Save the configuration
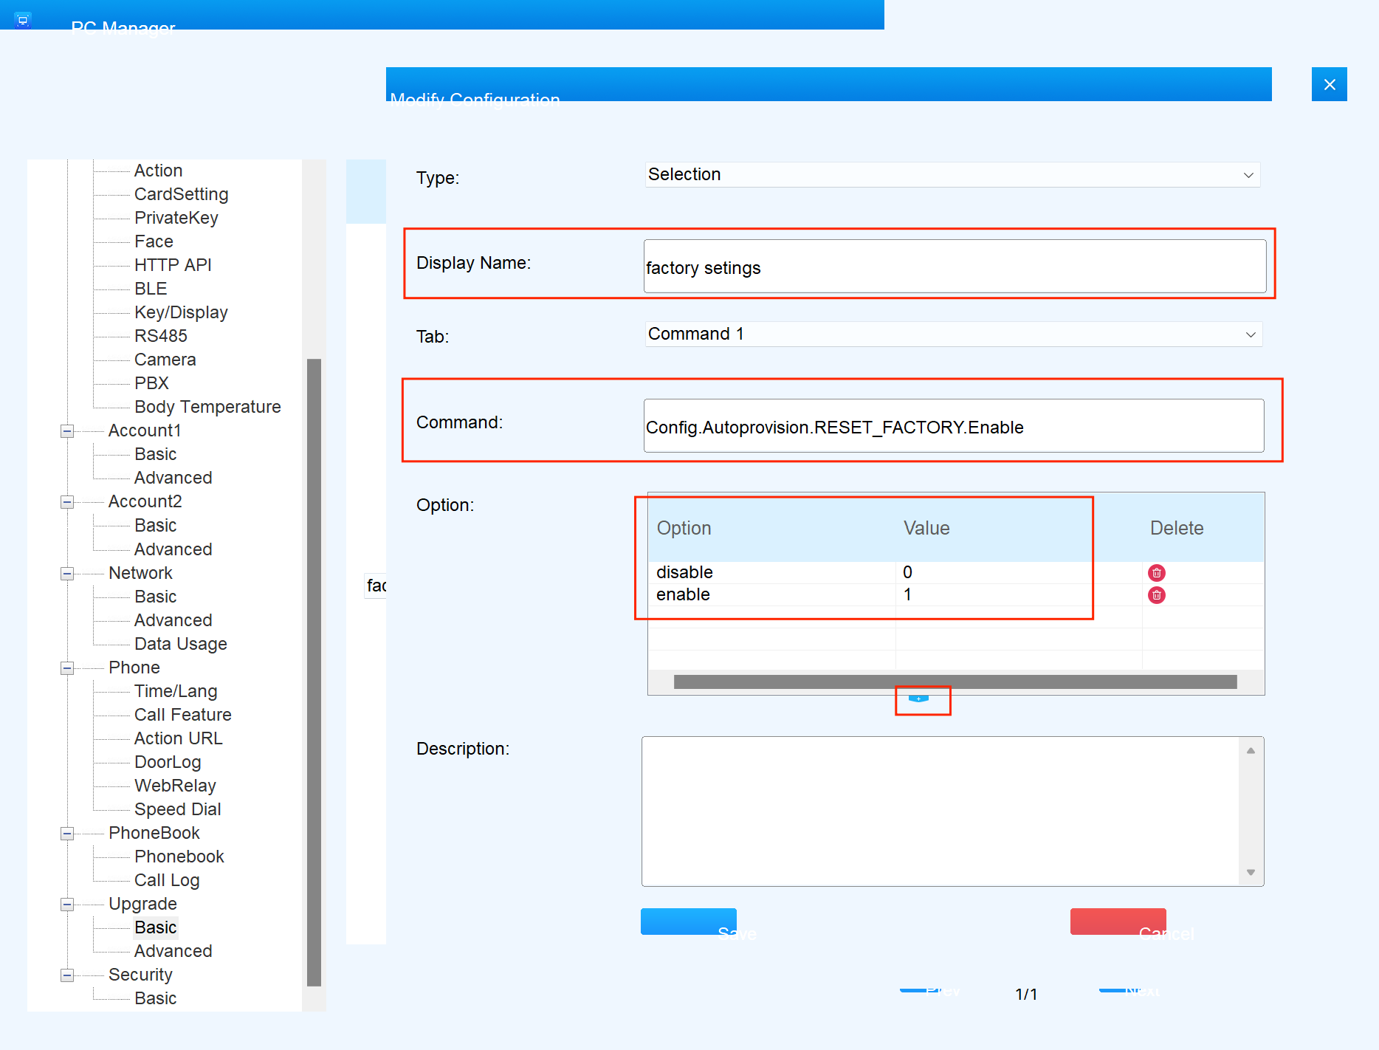 pyautogui.click(x=689, y=922)
